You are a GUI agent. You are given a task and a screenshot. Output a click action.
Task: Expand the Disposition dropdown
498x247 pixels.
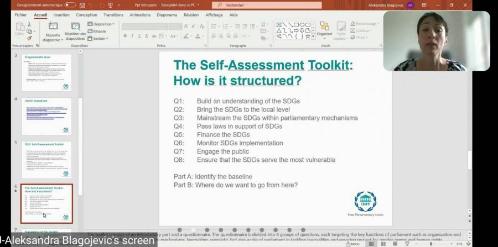click(101, 24)
